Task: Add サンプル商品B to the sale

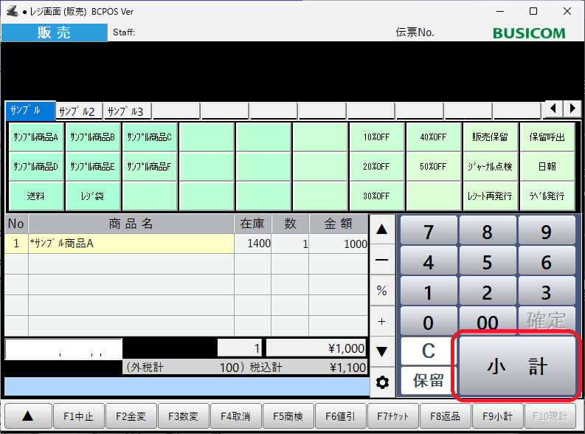Action: click(93, 137)
